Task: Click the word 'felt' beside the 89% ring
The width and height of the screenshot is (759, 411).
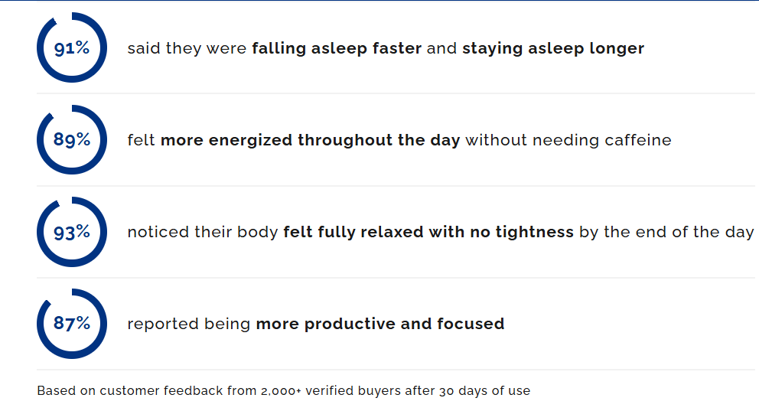Action: (x=142, y=140)
